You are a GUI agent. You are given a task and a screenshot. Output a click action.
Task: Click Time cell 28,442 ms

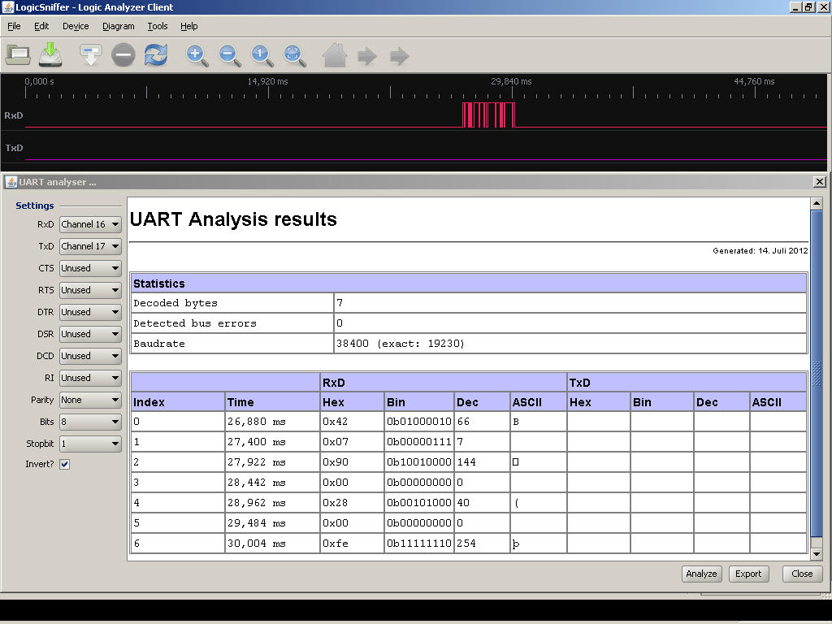point(272,483)
